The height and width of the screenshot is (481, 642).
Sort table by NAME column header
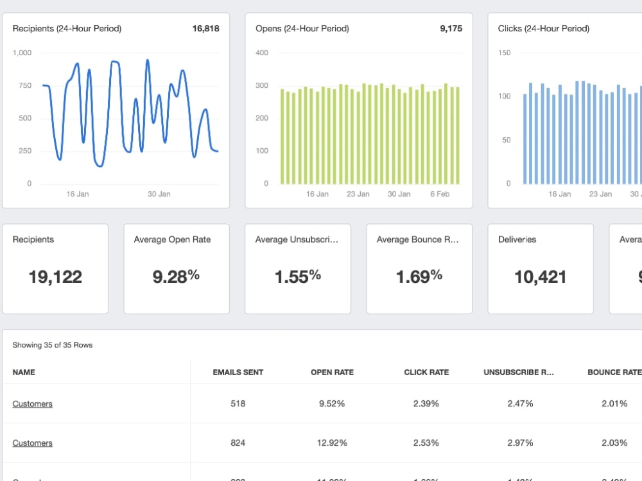[24, 372]
